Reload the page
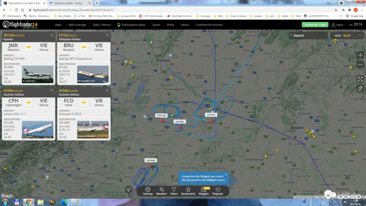366x206 pixels. click(x=16, y=10)
